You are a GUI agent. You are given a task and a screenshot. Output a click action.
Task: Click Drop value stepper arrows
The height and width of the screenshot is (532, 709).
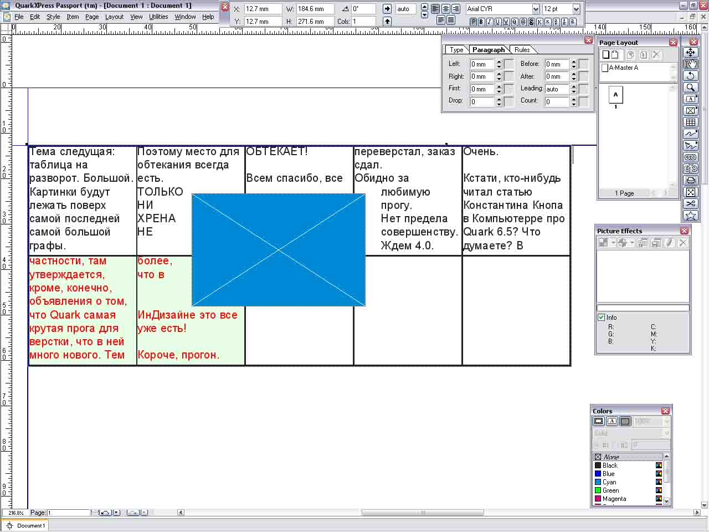[x=499, y=101]
